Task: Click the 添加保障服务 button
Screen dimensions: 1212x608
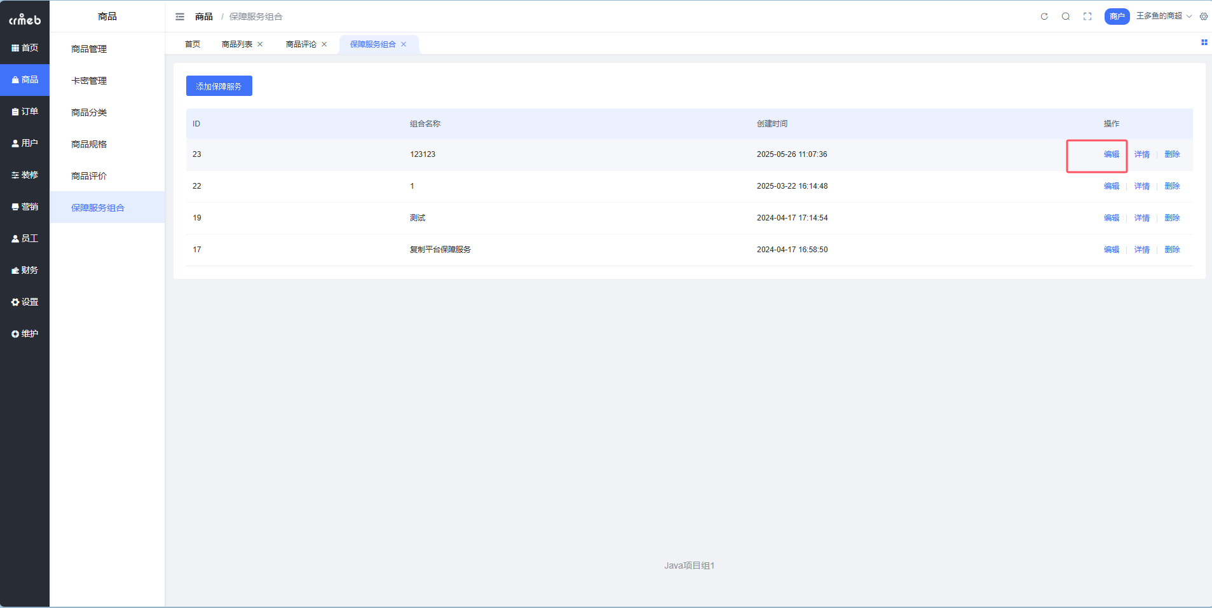Action: pos(219,86)
